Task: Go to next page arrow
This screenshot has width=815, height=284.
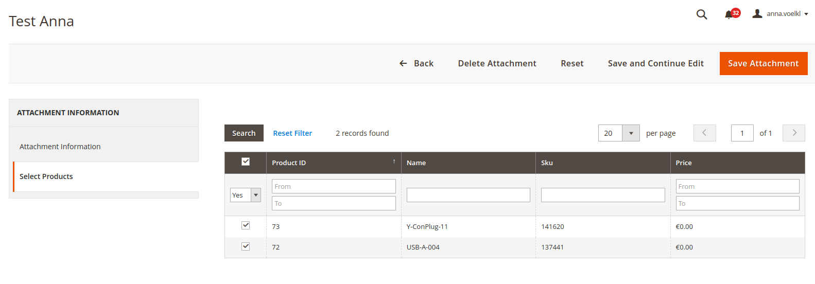Action: tap(793, 133)
